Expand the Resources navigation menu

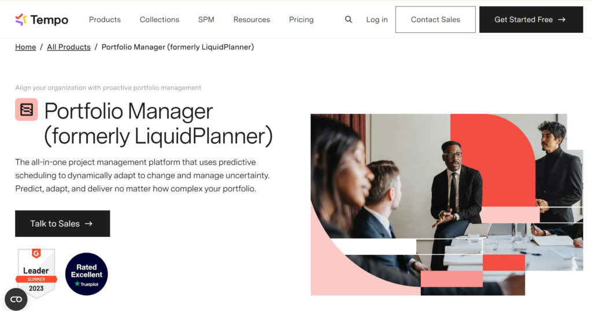pyautogui.click(x=251, y=19)
